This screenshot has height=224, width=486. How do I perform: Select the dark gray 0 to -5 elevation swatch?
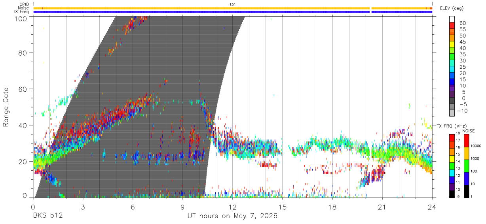click(452, 101)
